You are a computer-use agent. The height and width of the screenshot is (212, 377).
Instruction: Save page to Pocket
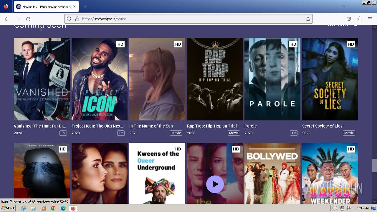point(349,19)
